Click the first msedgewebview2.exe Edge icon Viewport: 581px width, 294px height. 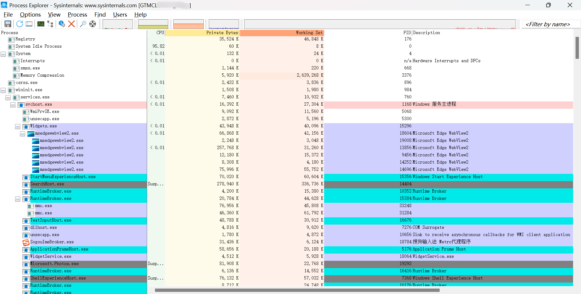tap(31, 133)
